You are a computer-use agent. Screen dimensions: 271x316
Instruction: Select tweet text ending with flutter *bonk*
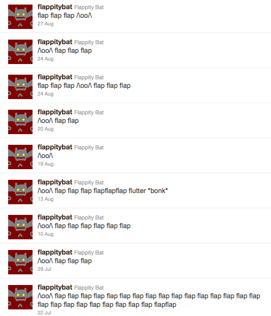pyautogui.click(x=103, y=191)
